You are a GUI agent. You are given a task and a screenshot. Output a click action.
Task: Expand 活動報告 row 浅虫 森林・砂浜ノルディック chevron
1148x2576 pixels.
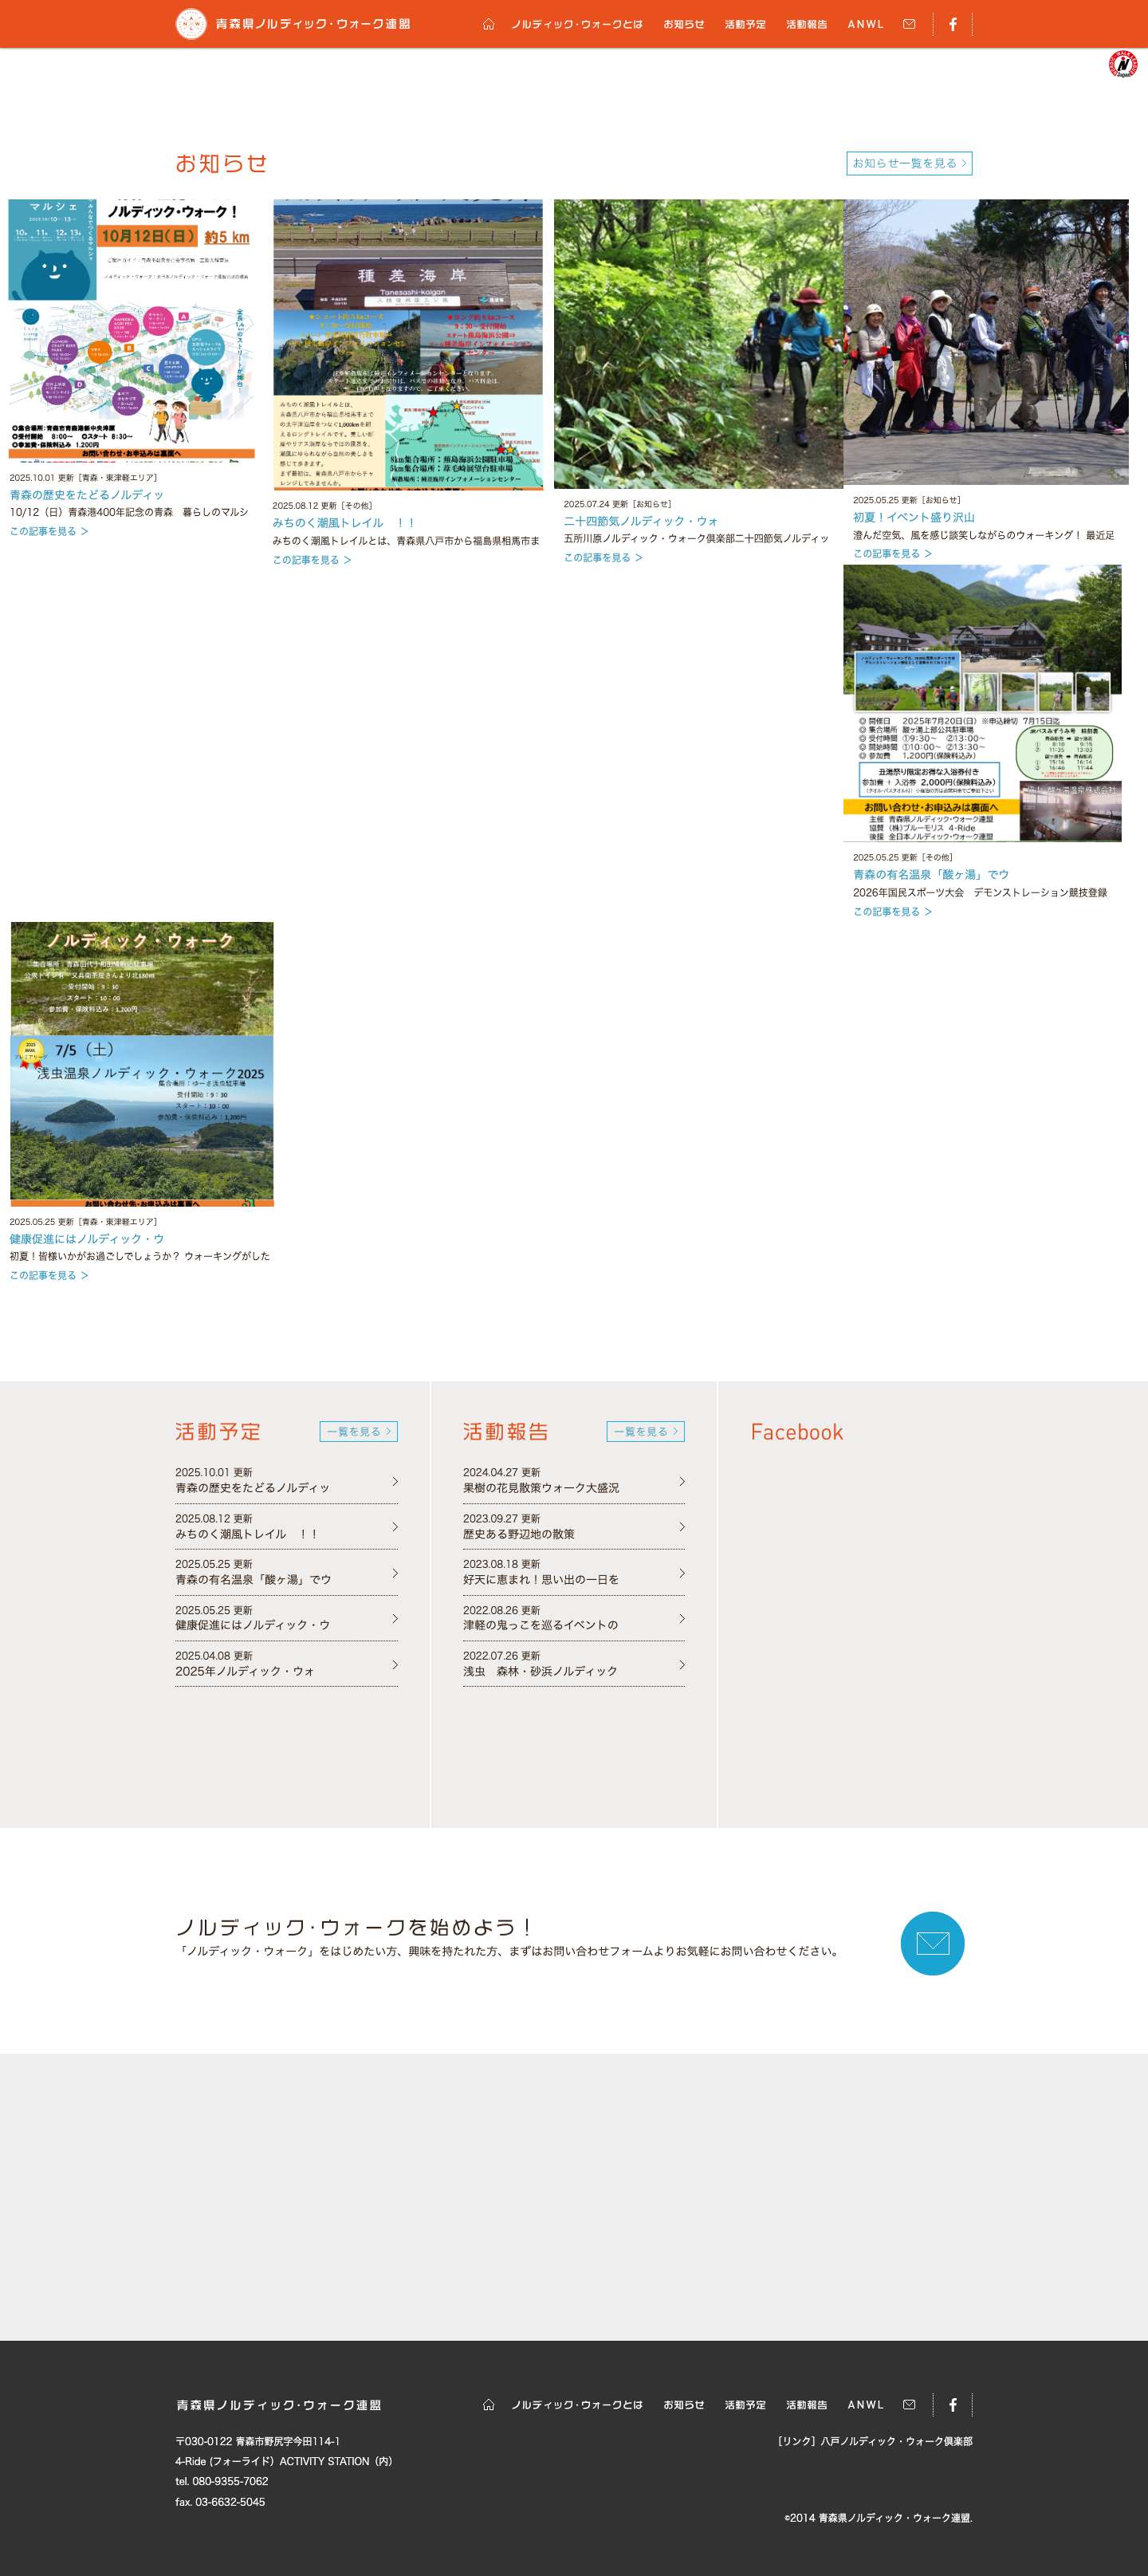[682, 1664]
